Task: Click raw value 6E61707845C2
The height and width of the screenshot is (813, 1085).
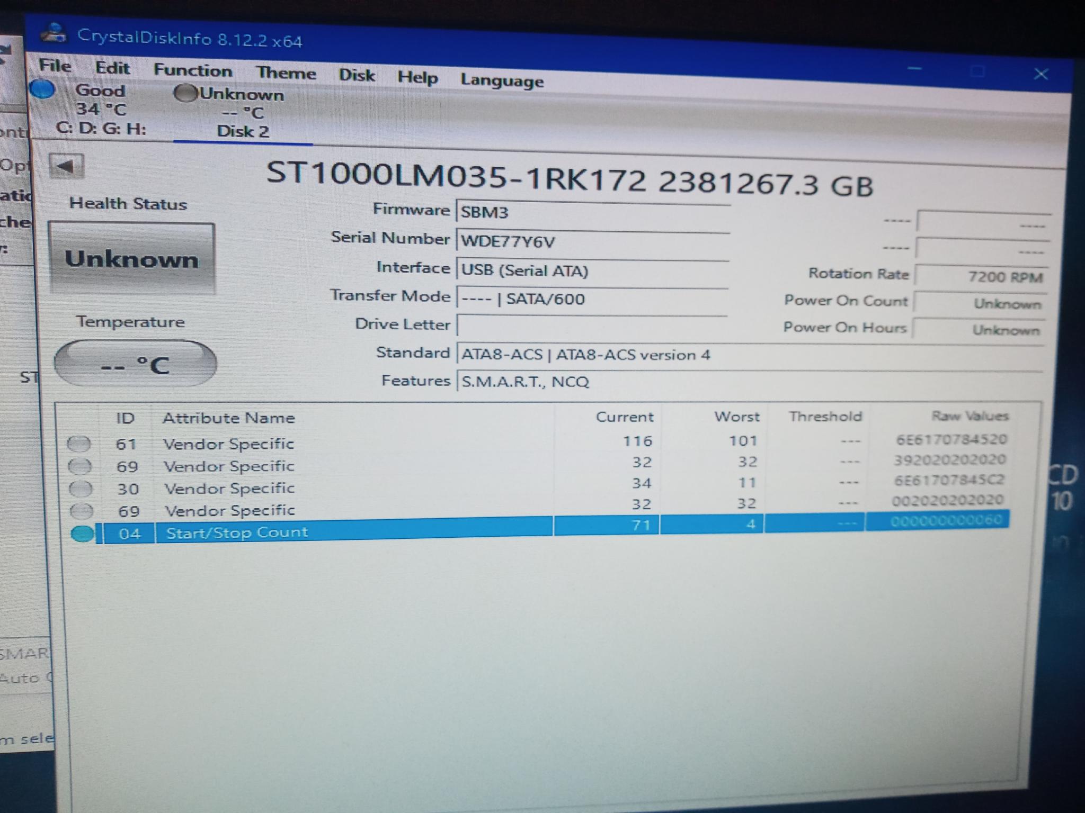Action: click(x=949, y=480)
